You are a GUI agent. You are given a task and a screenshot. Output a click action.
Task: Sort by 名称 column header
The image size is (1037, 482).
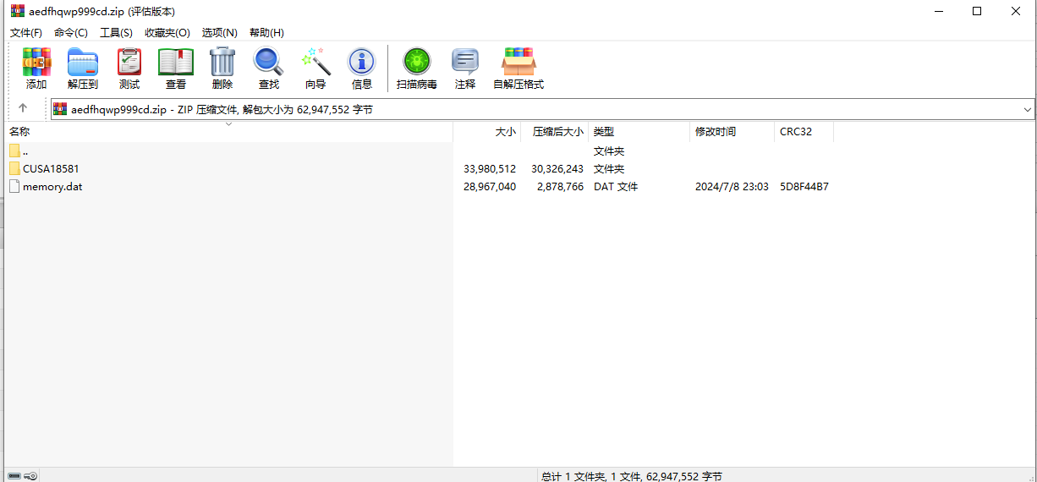[228, 132]
